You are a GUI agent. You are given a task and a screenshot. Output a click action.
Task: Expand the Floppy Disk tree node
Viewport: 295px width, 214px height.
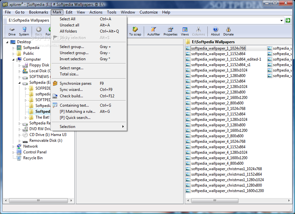pyautogui.click(x=19, y=65)
